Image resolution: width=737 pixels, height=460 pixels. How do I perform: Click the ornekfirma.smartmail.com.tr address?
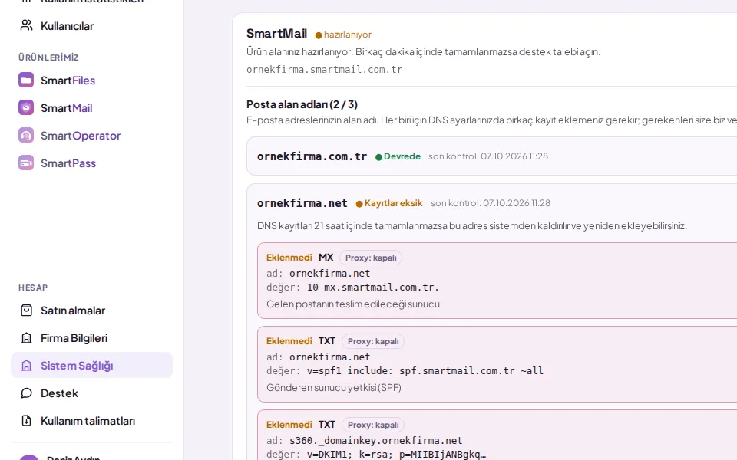324,70
